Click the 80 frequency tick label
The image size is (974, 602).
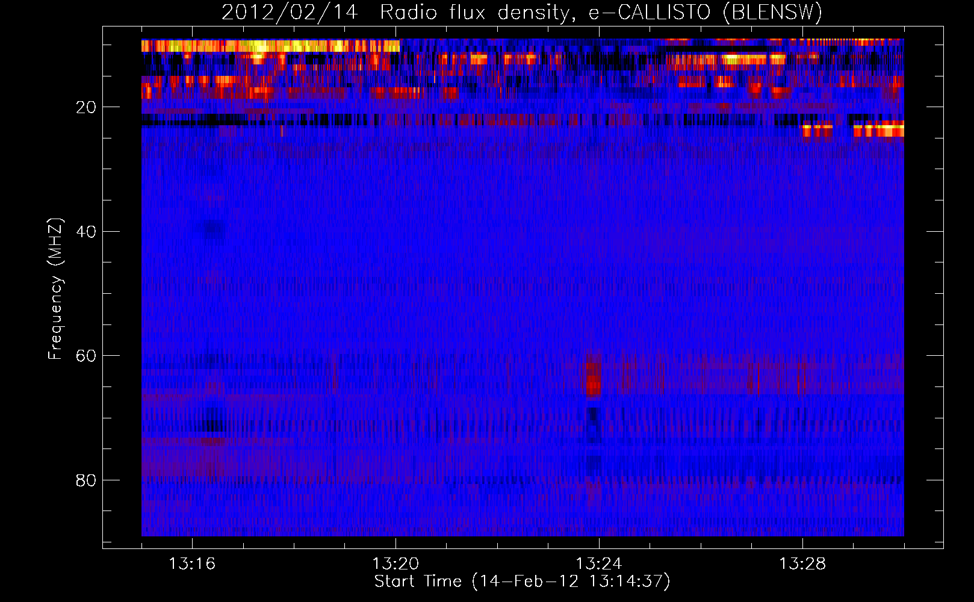pos(86,480)
